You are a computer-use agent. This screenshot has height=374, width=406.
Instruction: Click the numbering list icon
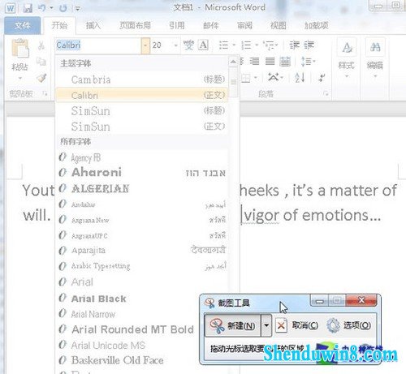click(246, 45)
